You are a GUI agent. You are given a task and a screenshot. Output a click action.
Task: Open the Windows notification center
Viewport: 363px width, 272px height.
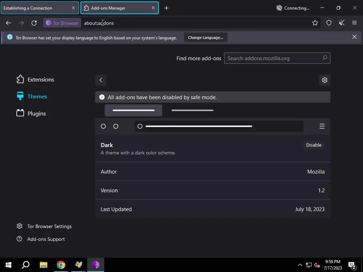pyautogui.click(x=352, y=265)
